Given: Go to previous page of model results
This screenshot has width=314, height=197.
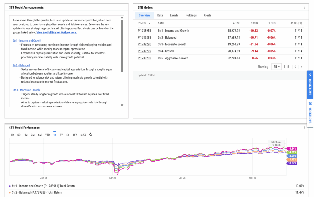Looking at the screenshot, I should coord(295,66).
